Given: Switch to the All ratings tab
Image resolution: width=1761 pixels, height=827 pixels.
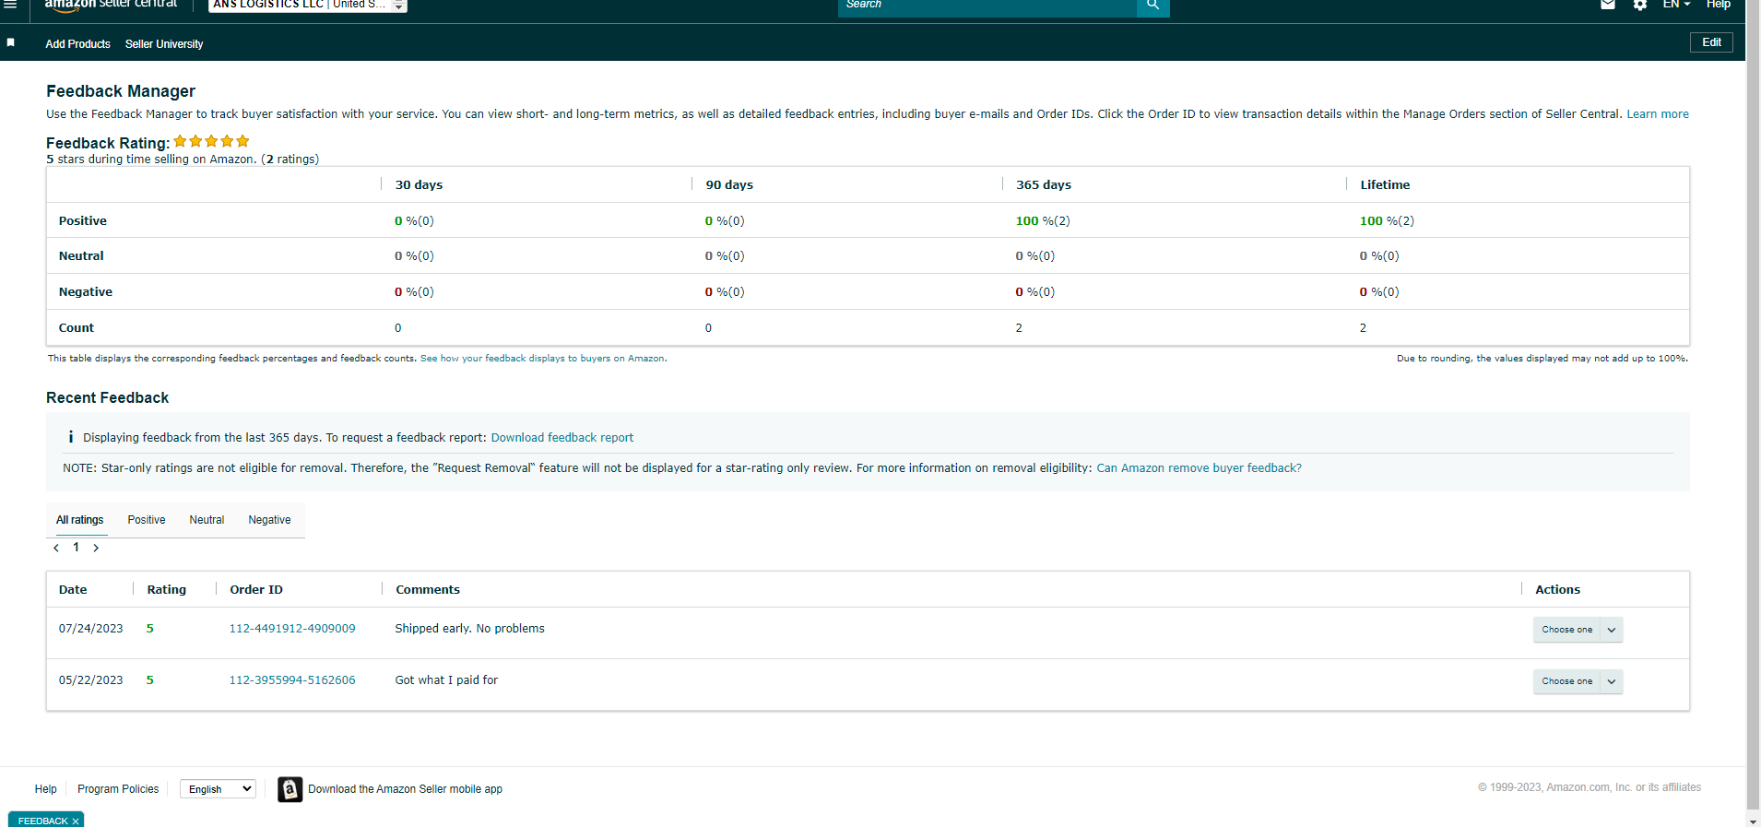Looking at the screenshot, I should pos(80,520).
